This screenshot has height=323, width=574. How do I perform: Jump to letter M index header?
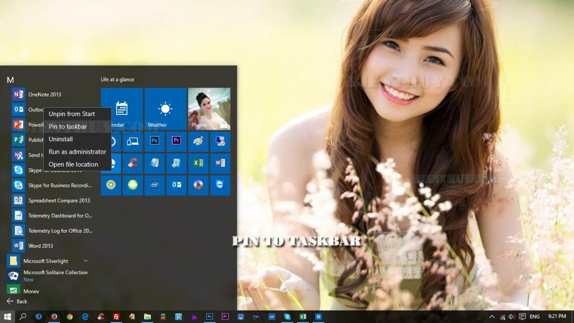10,80
